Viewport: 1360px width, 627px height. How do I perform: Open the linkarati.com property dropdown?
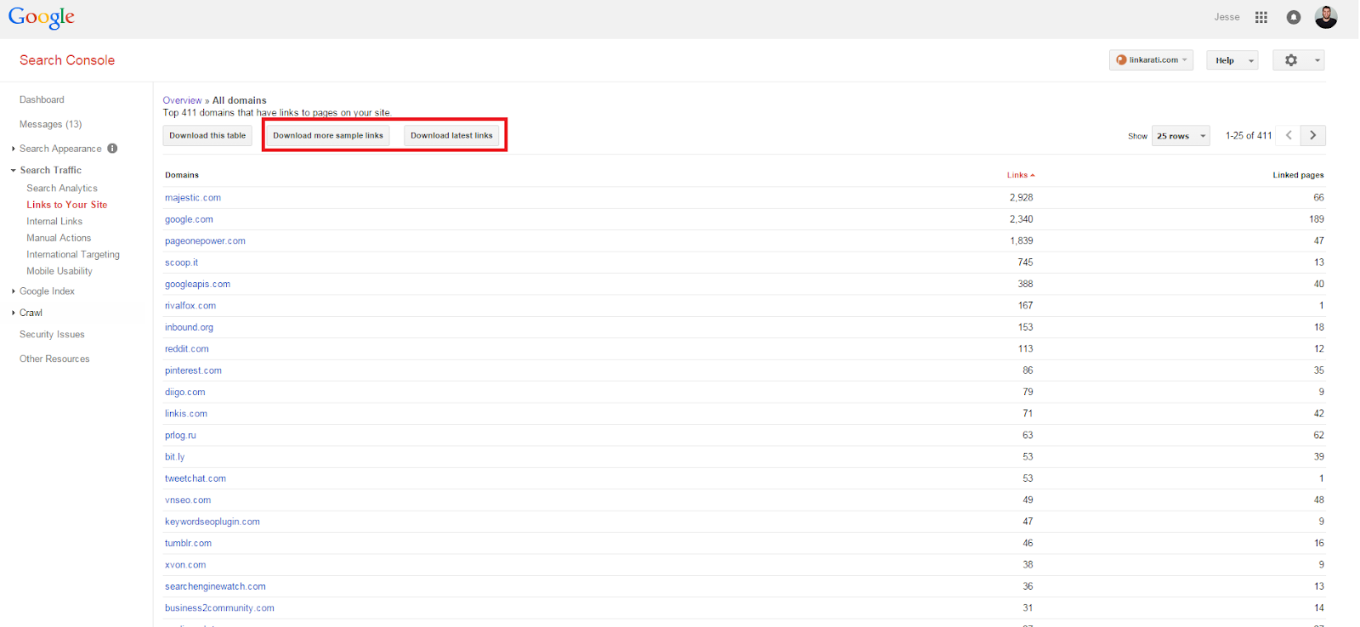pyautogui.click(x=1151, y=60)
